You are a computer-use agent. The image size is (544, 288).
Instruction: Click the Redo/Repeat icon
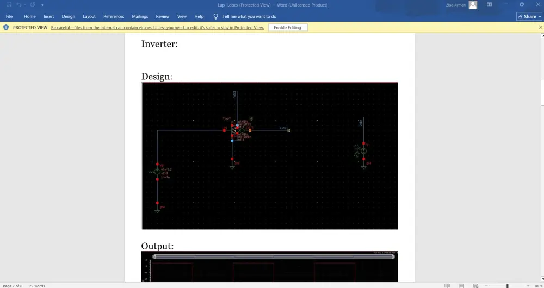click(x=33, y=5)
